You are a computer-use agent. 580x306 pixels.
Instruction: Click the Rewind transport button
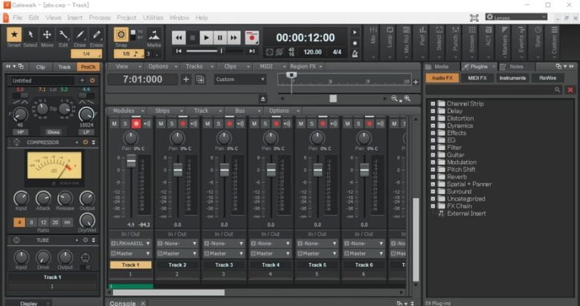click(x=178, y=37)
